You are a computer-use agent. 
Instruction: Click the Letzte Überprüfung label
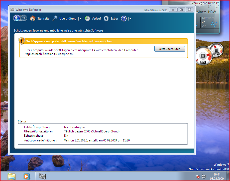coord(37,127)
